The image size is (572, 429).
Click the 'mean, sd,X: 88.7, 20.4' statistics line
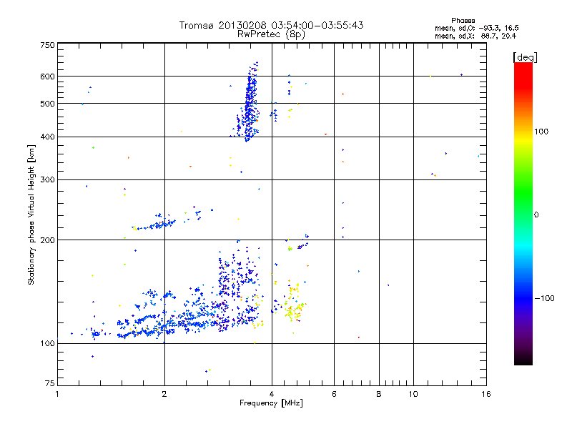tap(475, 36)
